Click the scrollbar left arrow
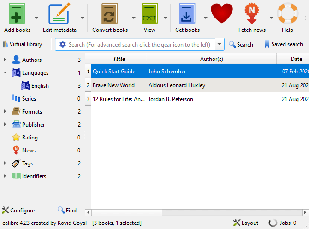 (88, 212)
